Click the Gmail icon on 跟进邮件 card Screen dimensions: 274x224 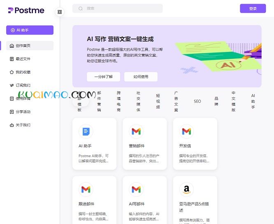pos(86,189)
